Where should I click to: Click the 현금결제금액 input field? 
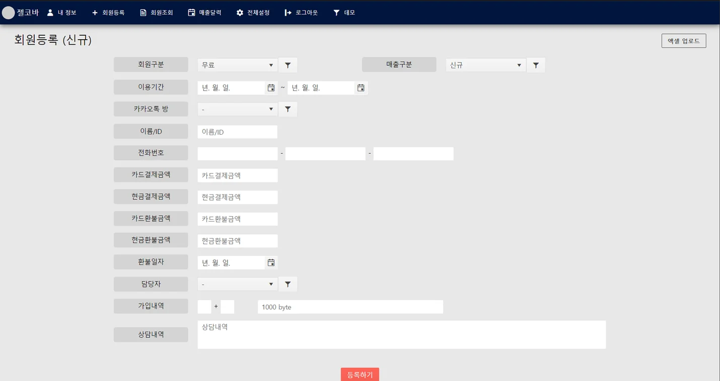pyautogui.click(x=237, y=197)
